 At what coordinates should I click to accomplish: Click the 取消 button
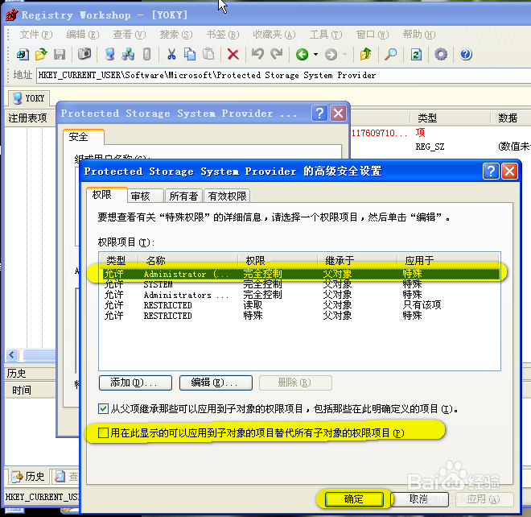tap(419, 499)
